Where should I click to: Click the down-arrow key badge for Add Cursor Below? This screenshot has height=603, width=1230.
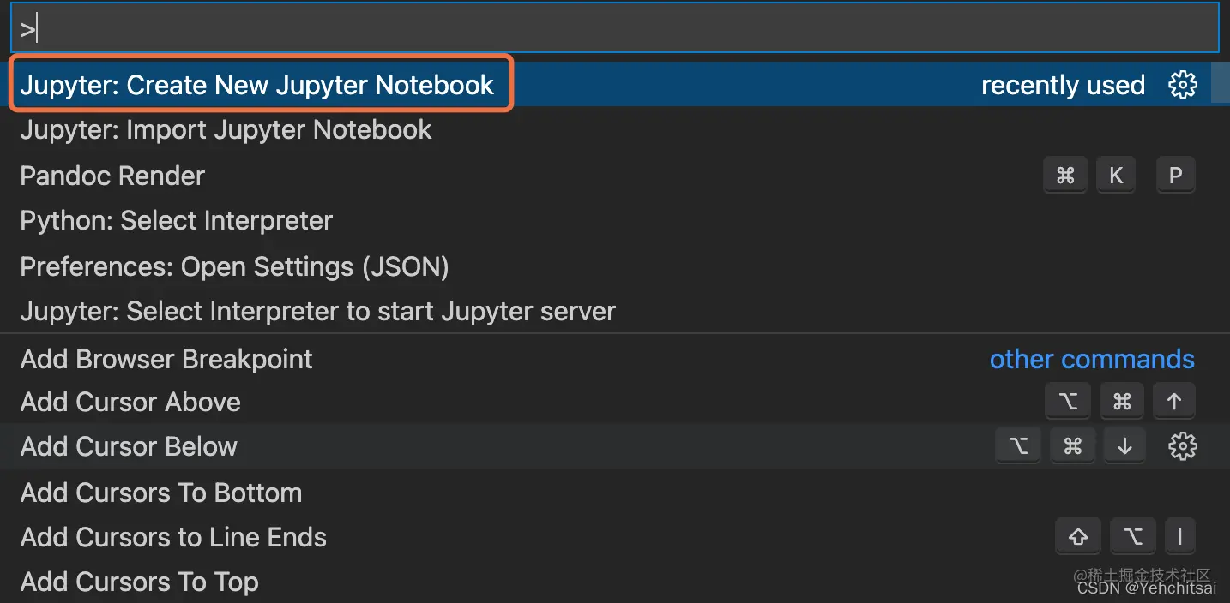click(x=1124, y=445)
